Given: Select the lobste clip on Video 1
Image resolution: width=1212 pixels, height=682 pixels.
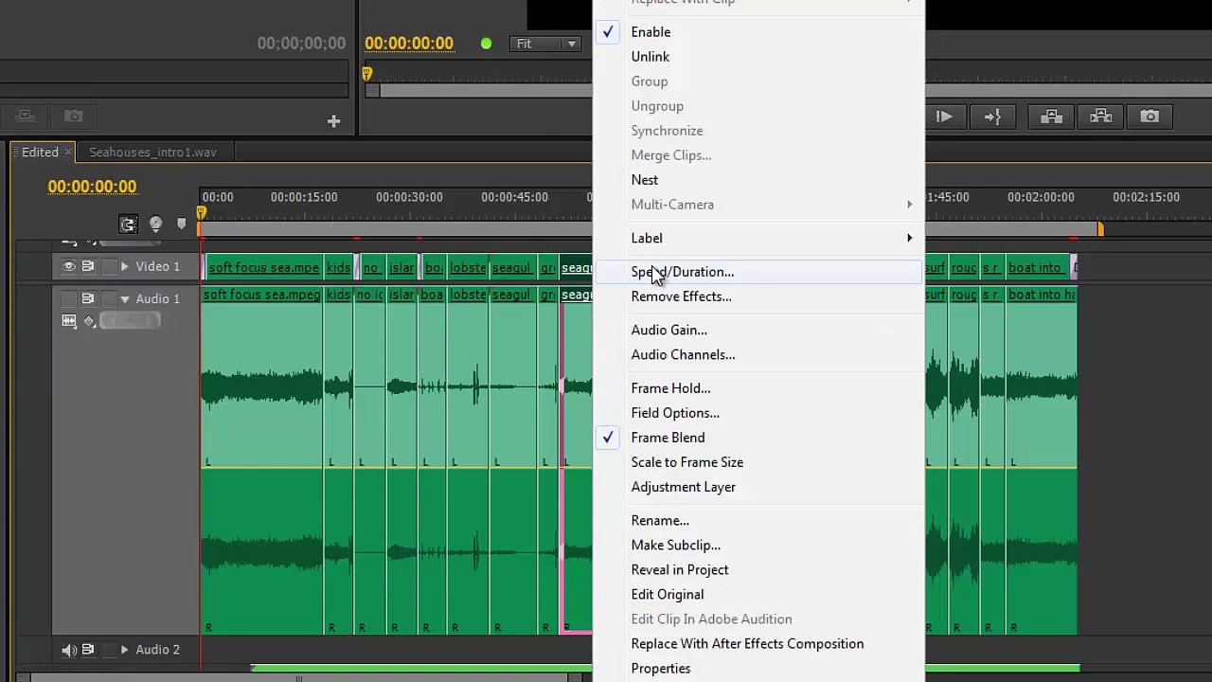Looking at the screenshot, I should coord(468,268).
